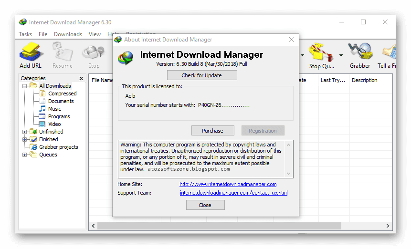
Task: Select the Video category label
Action: pos(54,124)
